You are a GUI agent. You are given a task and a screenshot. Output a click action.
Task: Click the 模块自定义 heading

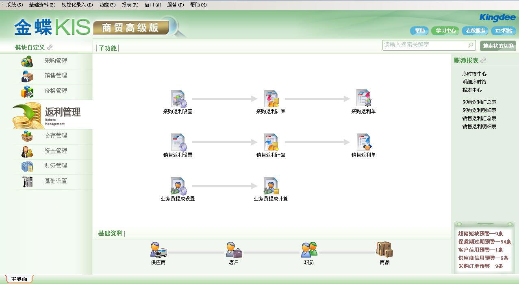(30, 47)
